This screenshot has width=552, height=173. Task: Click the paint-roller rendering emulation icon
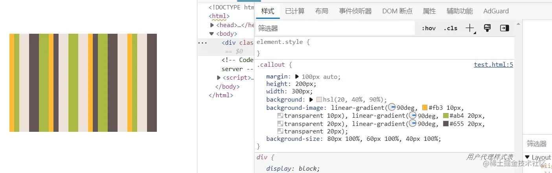point(488,28)
